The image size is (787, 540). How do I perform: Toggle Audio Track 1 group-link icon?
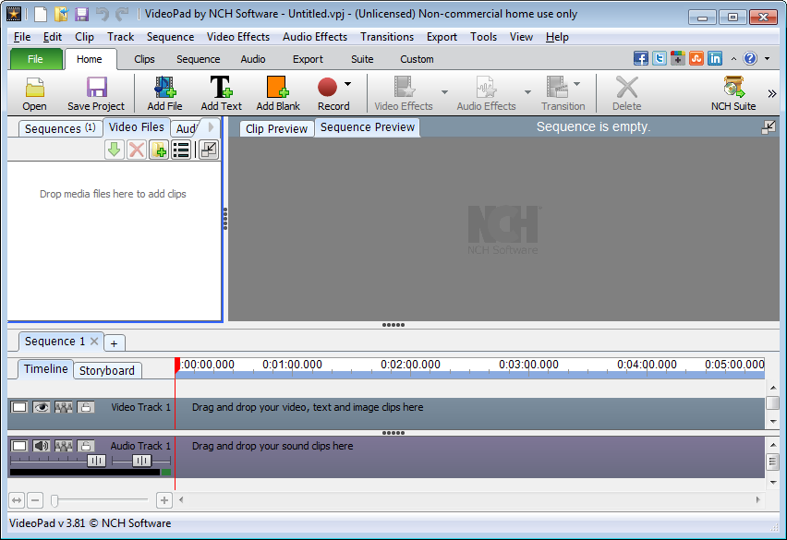(63, 446)
